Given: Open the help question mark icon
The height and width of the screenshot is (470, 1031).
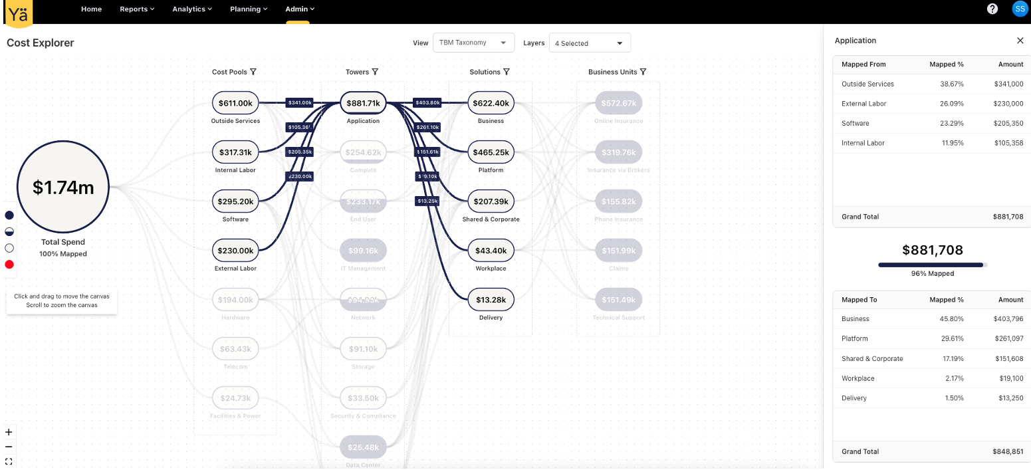Looking at the screenshot, I should 992,9.
